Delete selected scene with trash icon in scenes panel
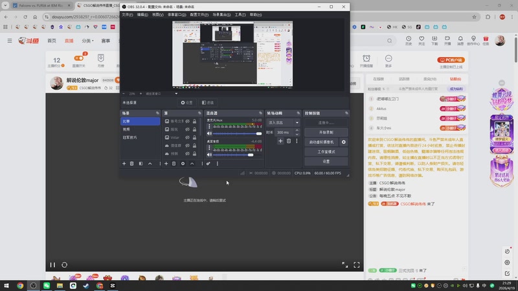518x291 pixels. [132, 164]
